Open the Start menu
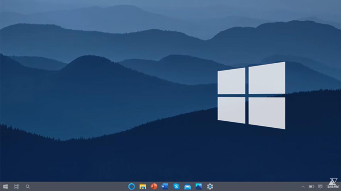The height and width of the screenshot is (191, 341). tap(5, 186)
